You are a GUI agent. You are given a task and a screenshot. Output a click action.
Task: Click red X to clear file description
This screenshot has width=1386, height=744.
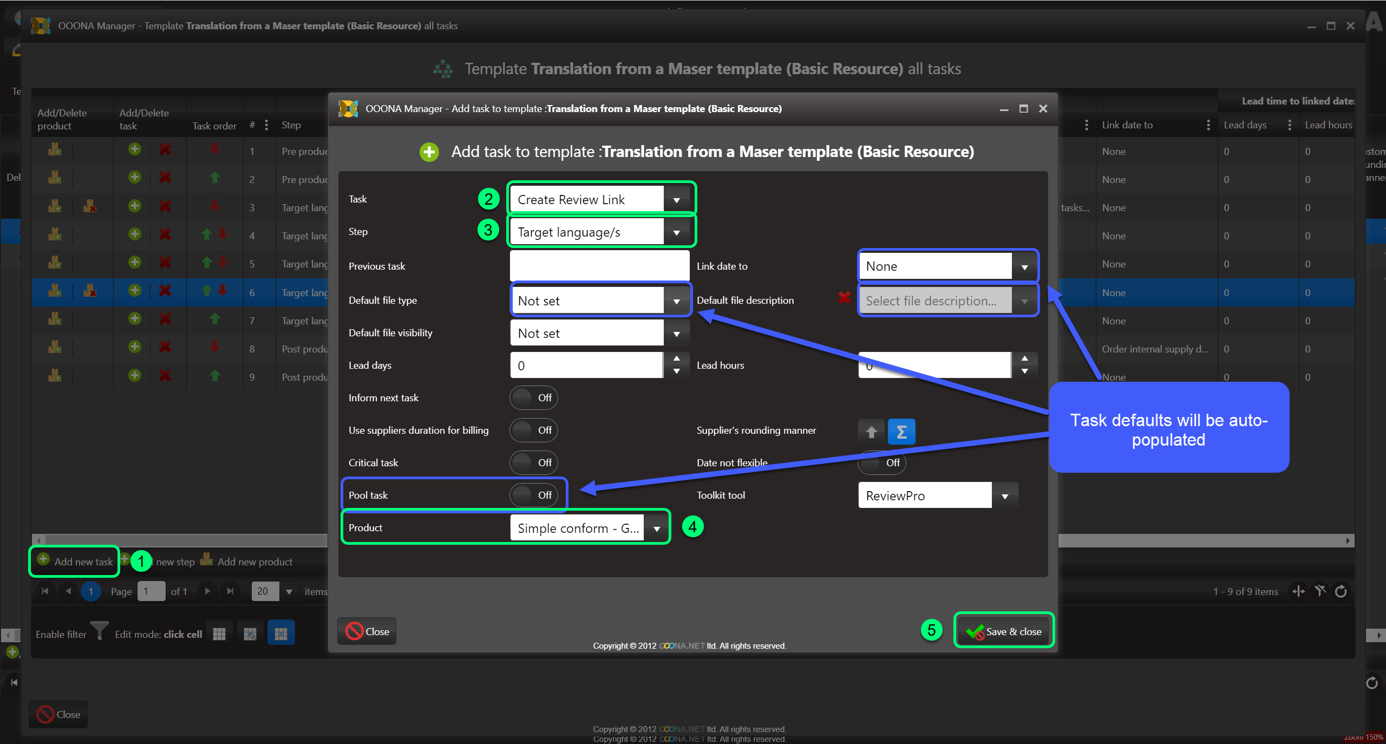tap(844, 297)
